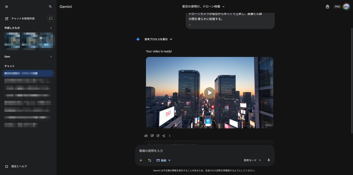Open the 作成したもの heading
Screen dimensions: 353x175
[12, 28]
